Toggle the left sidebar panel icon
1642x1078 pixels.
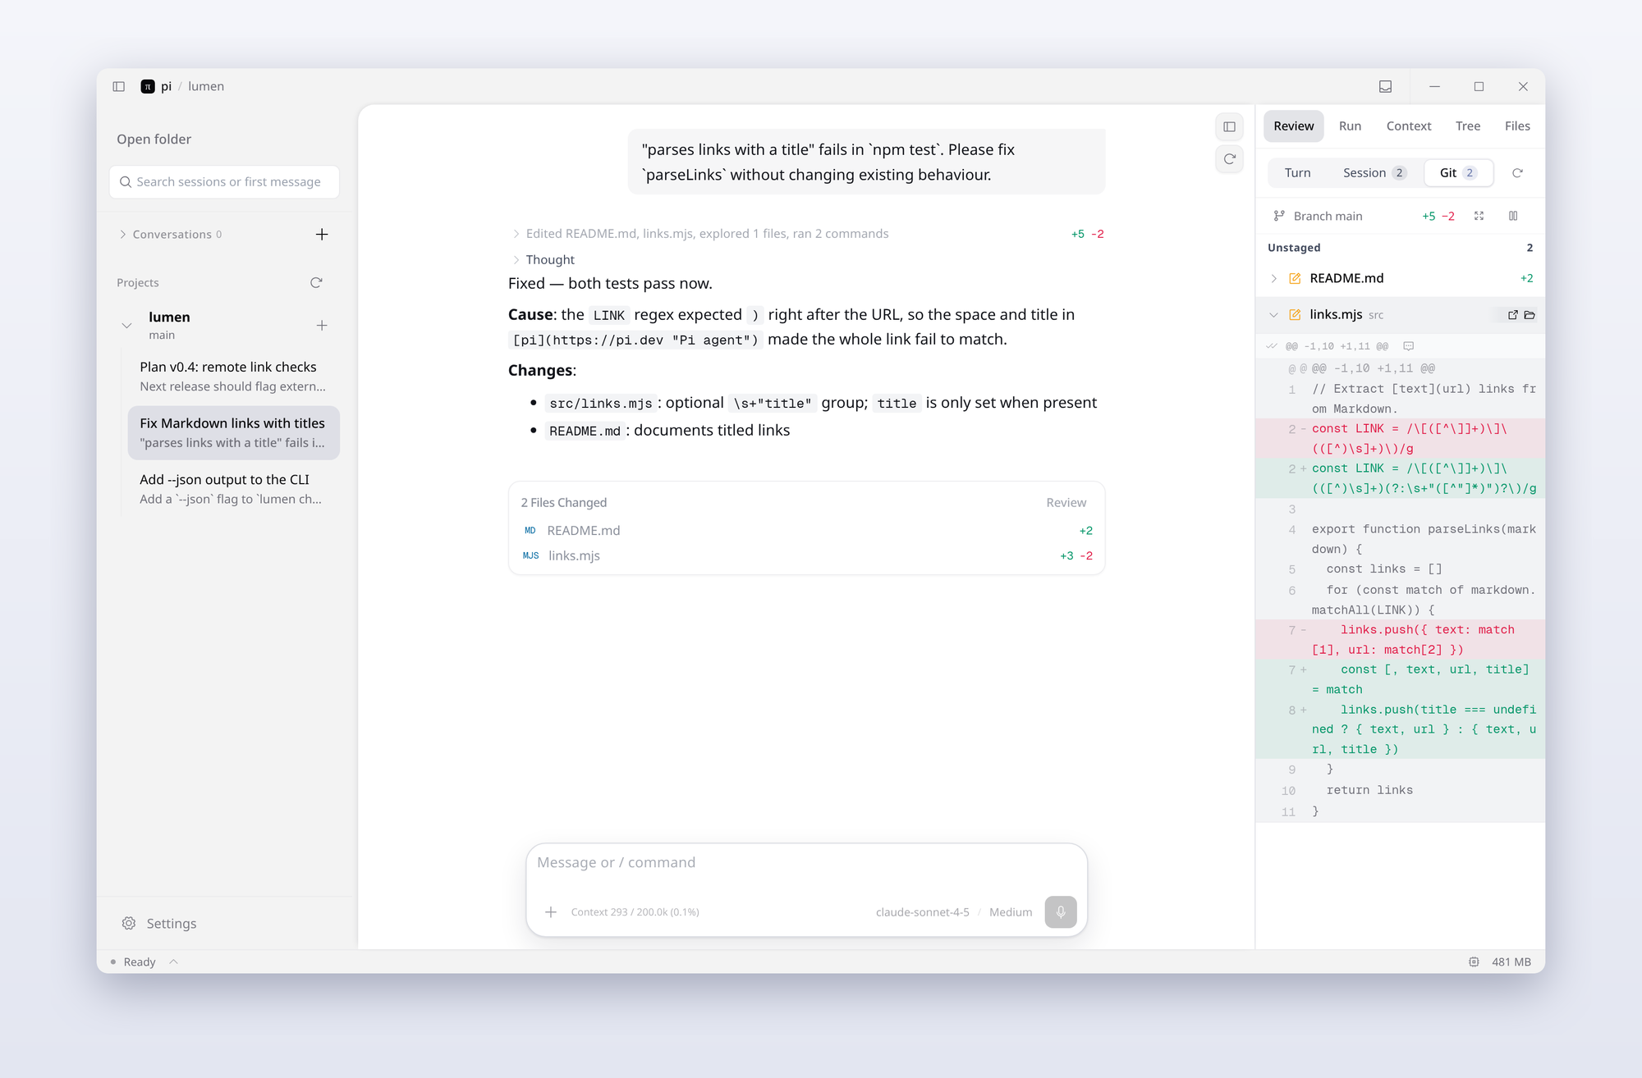click(119, 86)
